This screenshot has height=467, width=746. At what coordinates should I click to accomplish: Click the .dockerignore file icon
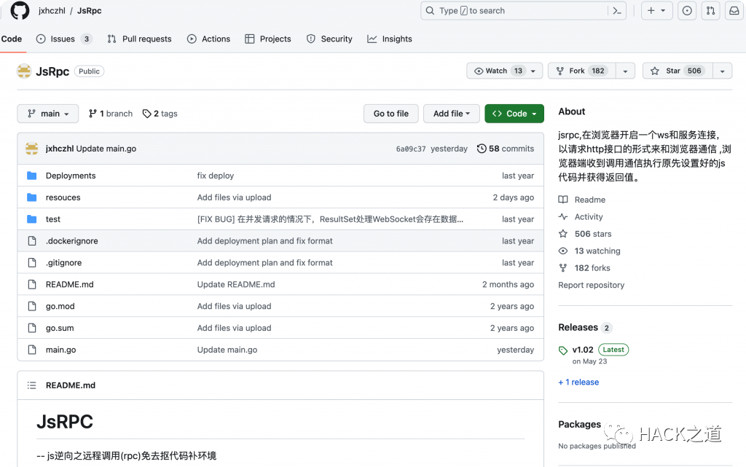point(32,241)
